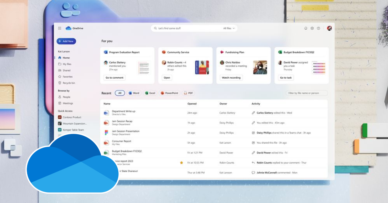The width and height of the screenshot is (388, 203).
Task: Open Program Evaluation Report document thumbnail
Action: [x=144, y=68]
